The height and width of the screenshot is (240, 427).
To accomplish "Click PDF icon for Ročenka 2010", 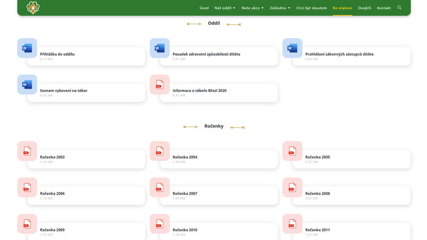I will tap(160, 224).
